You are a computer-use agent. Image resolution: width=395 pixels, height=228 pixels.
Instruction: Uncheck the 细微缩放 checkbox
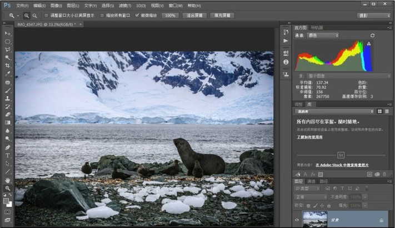[x=137, y=16]
